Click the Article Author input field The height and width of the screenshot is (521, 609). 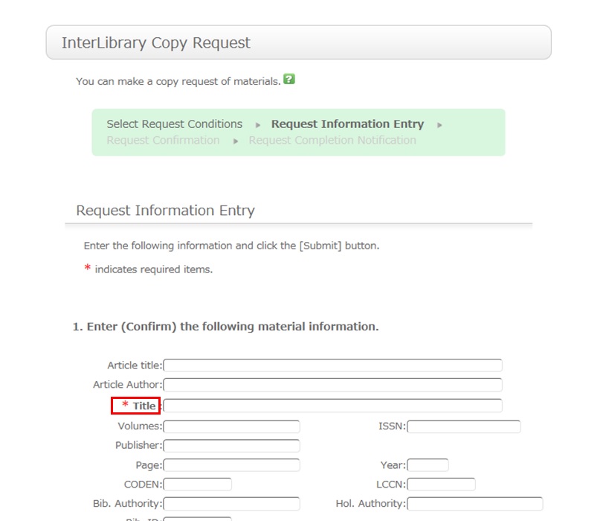click(332, 385)
